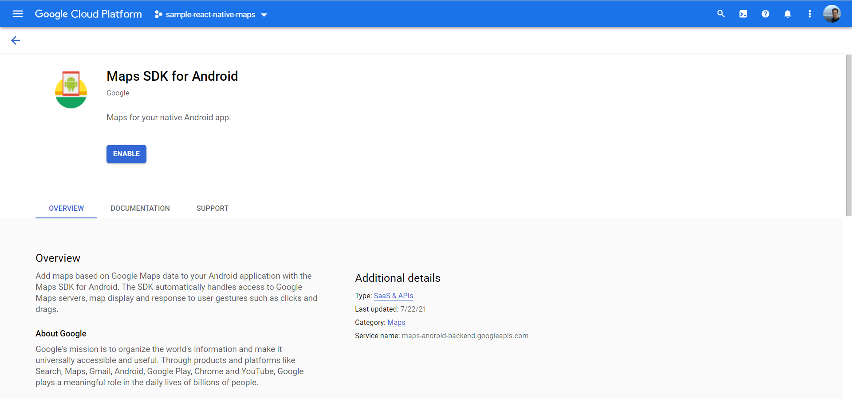Screen dimensions: 852x399
Task: Click the ENABLE button
Action: click(x=126, y=154)
